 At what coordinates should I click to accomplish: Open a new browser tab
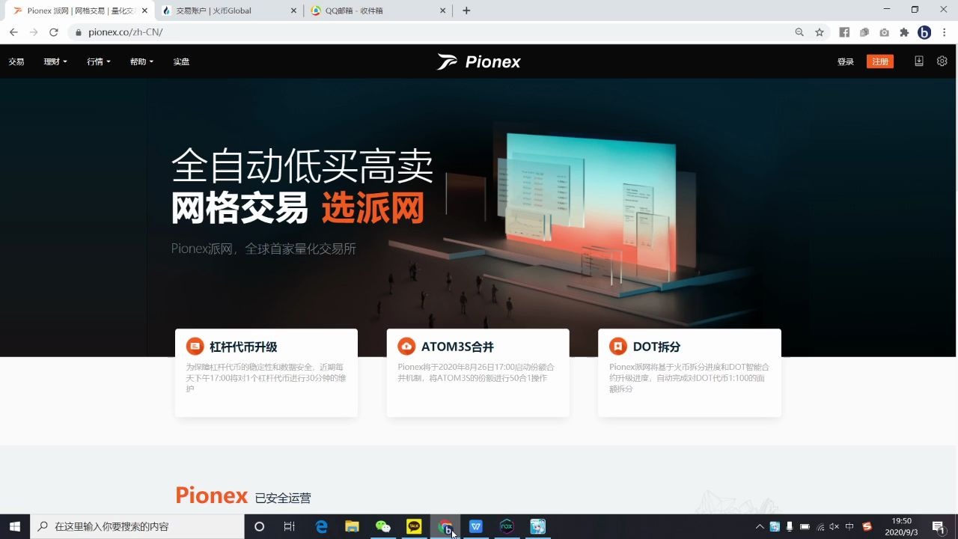[466, 10]
